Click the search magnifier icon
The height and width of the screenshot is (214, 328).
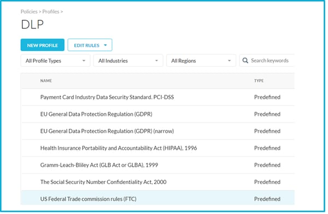coord(245,61)
